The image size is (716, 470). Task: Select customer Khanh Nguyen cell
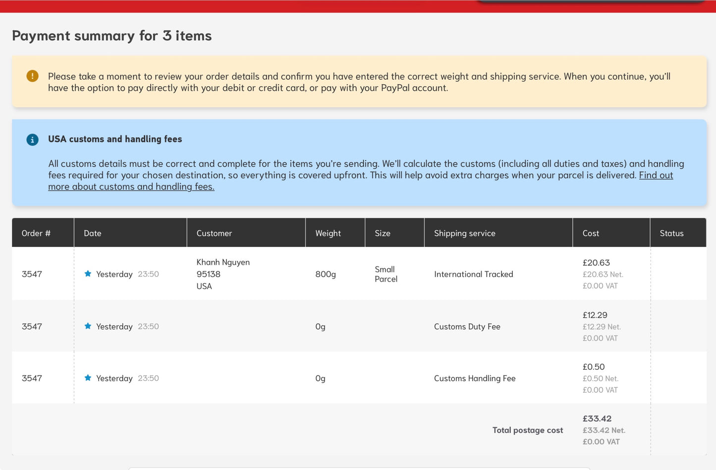point(223,274)
